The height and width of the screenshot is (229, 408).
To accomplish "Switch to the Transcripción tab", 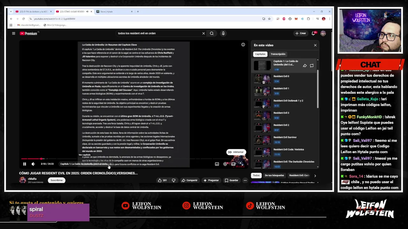I will click(278, 54).
